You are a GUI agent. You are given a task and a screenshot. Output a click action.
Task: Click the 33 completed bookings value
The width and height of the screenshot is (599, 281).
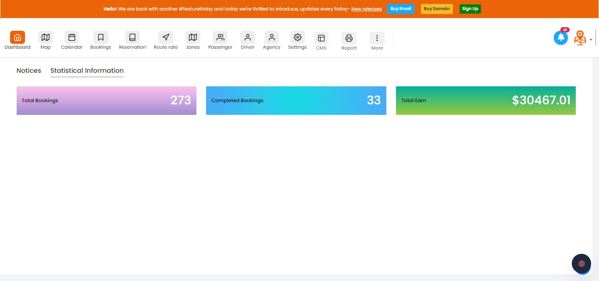[374, 100]
